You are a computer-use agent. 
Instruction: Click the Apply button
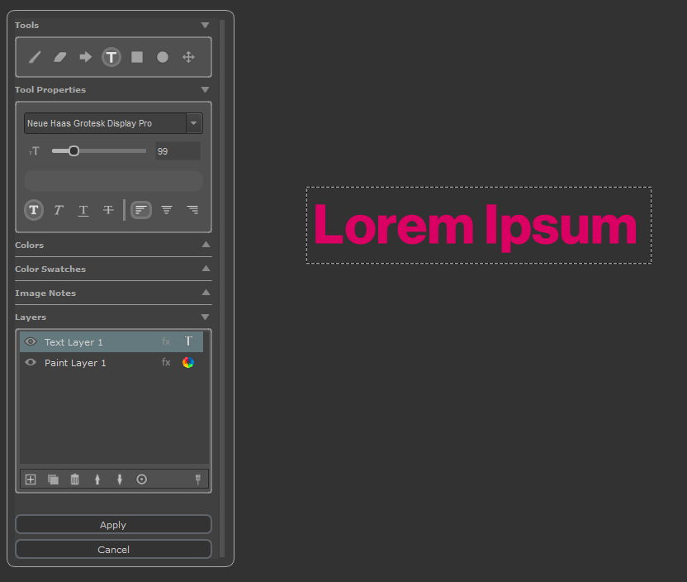pyautogui.click(x=113, y=525)
